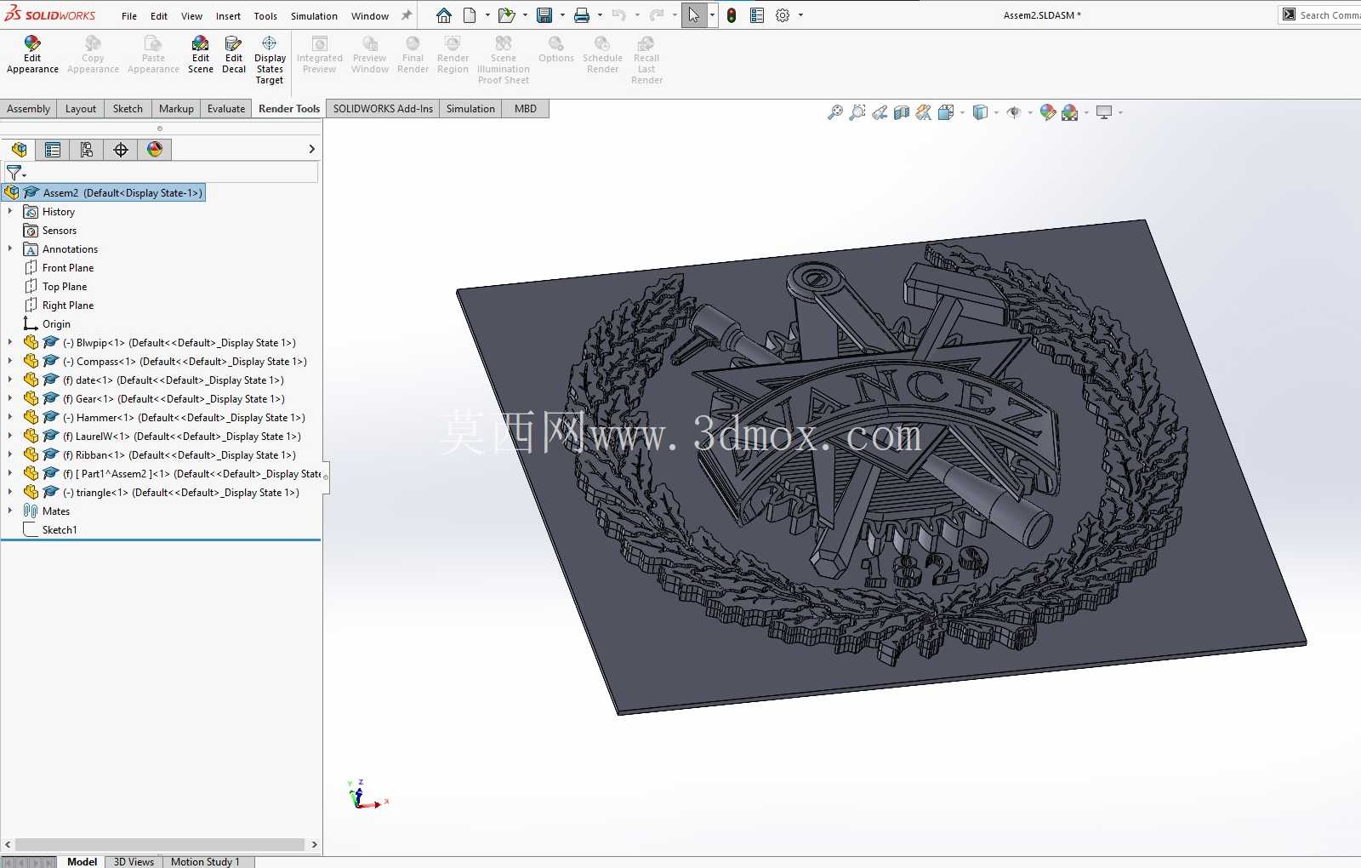Expand the panel tabs chevron arrow

click(x=311, y=149)
